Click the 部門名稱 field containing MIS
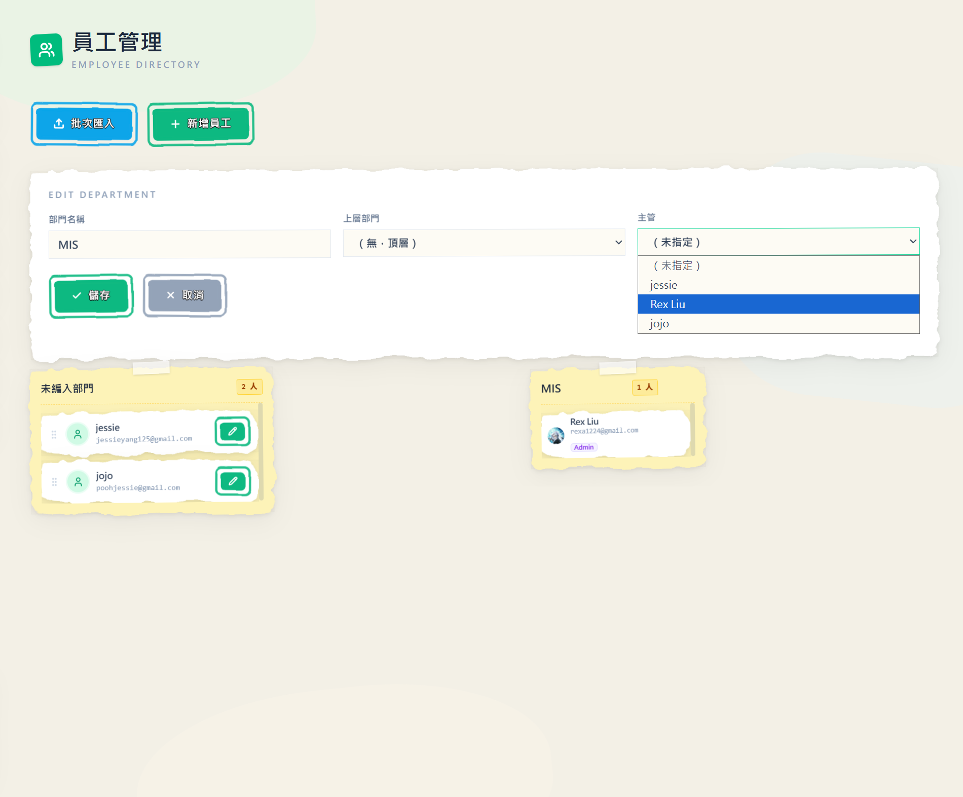 (190, 244)
